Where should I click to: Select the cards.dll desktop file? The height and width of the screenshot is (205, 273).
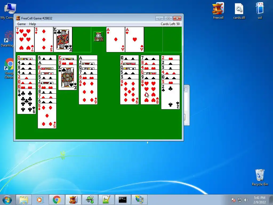coord(239,11)
